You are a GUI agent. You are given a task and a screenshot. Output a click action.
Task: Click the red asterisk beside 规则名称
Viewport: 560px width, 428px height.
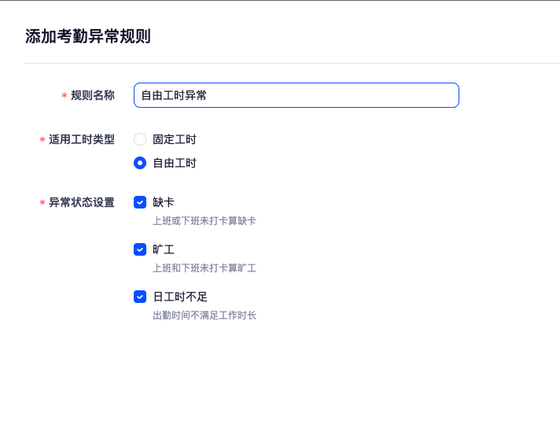(64, 96)
